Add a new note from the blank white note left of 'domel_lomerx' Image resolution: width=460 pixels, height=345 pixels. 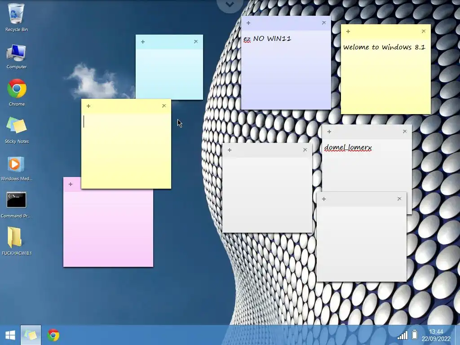(230, 150)
